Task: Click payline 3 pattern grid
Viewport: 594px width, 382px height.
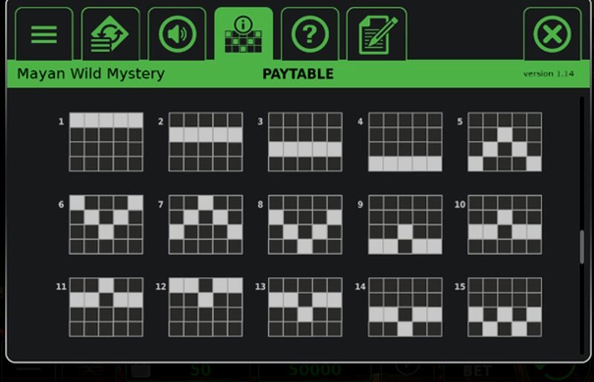Action: 305,142
